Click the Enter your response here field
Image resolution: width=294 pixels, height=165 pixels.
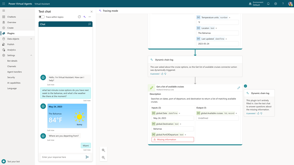[x=63, y=157]
